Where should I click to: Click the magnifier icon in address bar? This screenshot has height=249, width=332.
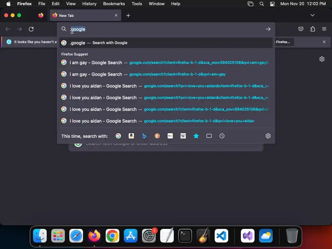click(x=64, y=29)
